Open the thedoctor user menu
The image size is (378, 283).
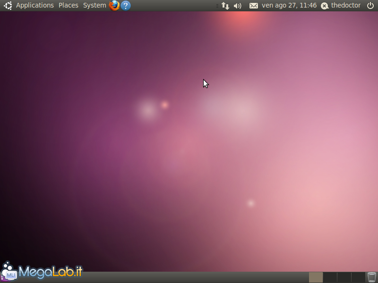point(346,6)
